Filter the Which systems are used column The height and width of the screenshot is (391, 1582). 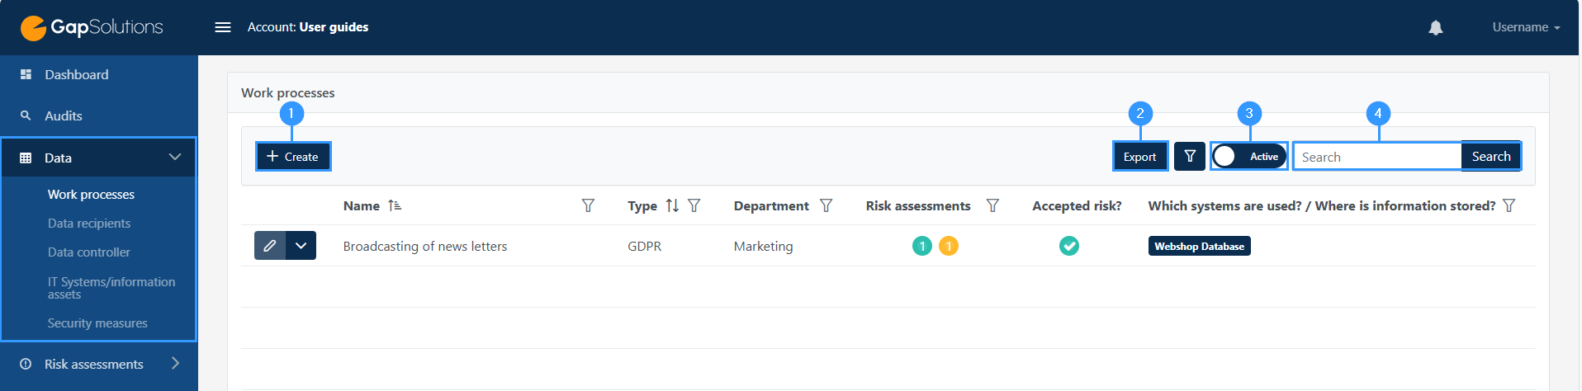[x=1509, y=205]
